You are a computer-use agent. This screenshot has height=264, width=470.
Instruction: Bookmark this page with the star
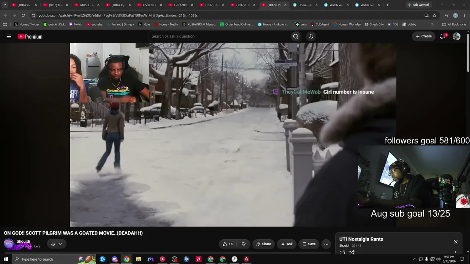pyautogui.click(x=434, y=15)
